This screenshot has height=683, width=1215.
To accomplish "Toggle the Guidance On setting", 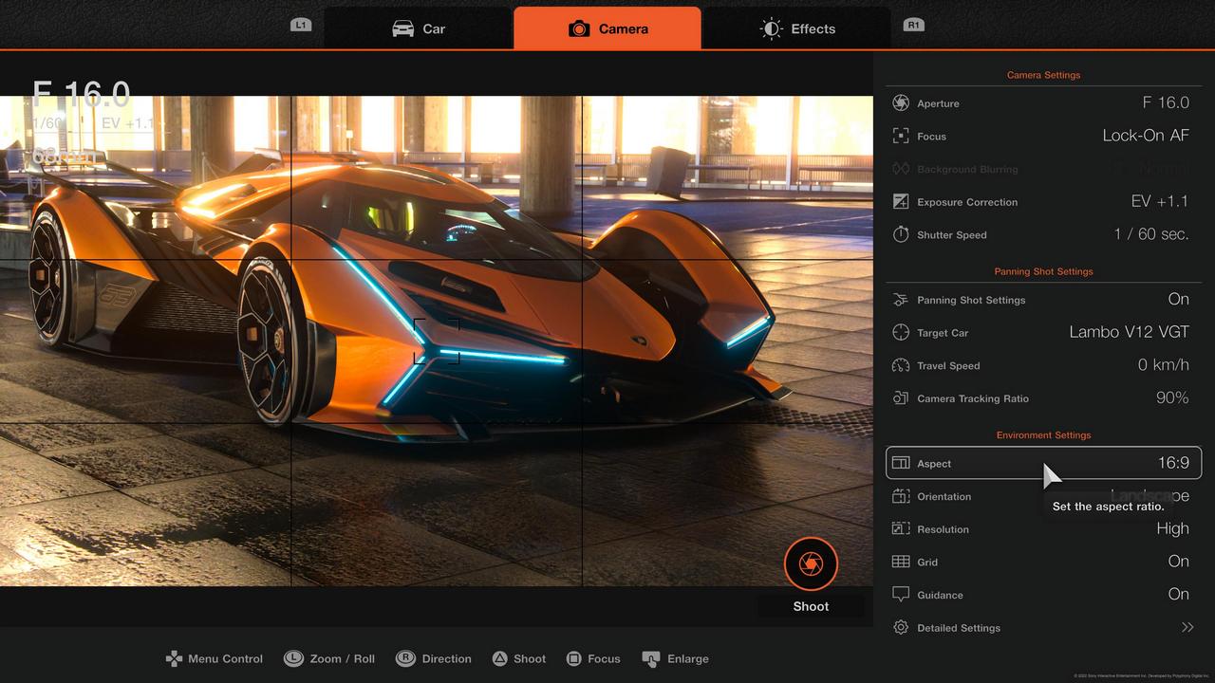I will click(1178, 595).
